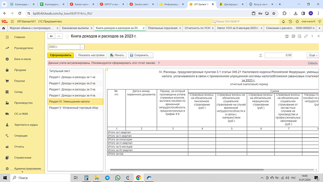
Task: Open ОС и НМА section
Action: pyautogui.click(x=21, y=114)
